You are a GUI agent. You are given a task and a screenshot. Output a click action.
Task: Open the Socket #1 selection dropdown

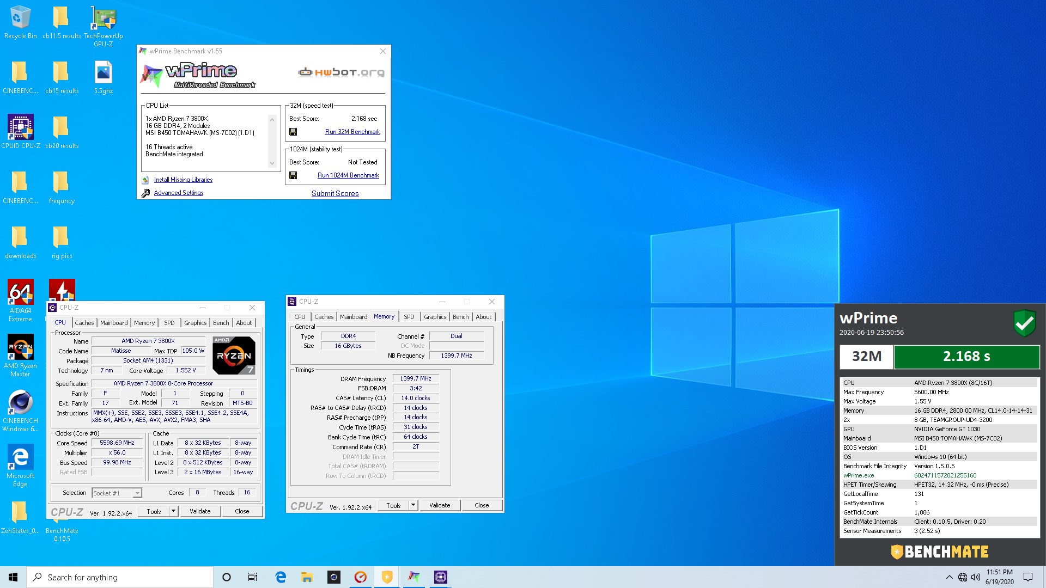tap(117, 493)
